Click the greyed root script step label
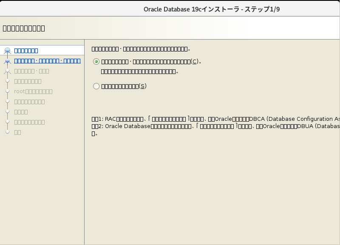The width and height of the screenshot is (340, 245). 34,91
